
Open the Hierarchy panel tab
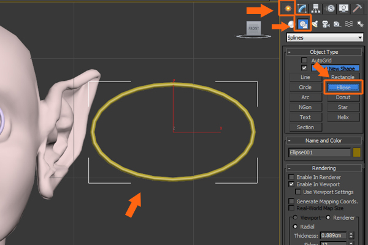(x=316, y=9)
